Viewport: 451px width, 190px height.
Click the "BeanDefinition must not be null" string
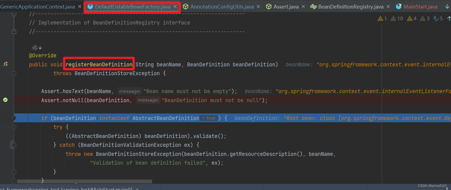point(212,100)
